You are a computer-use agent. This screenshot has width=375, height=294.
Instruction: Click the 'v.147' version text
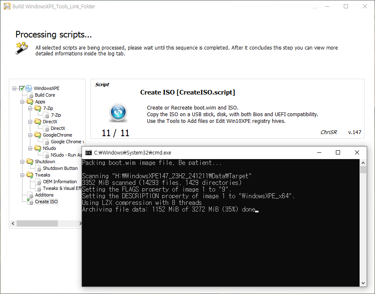(355, 132)
